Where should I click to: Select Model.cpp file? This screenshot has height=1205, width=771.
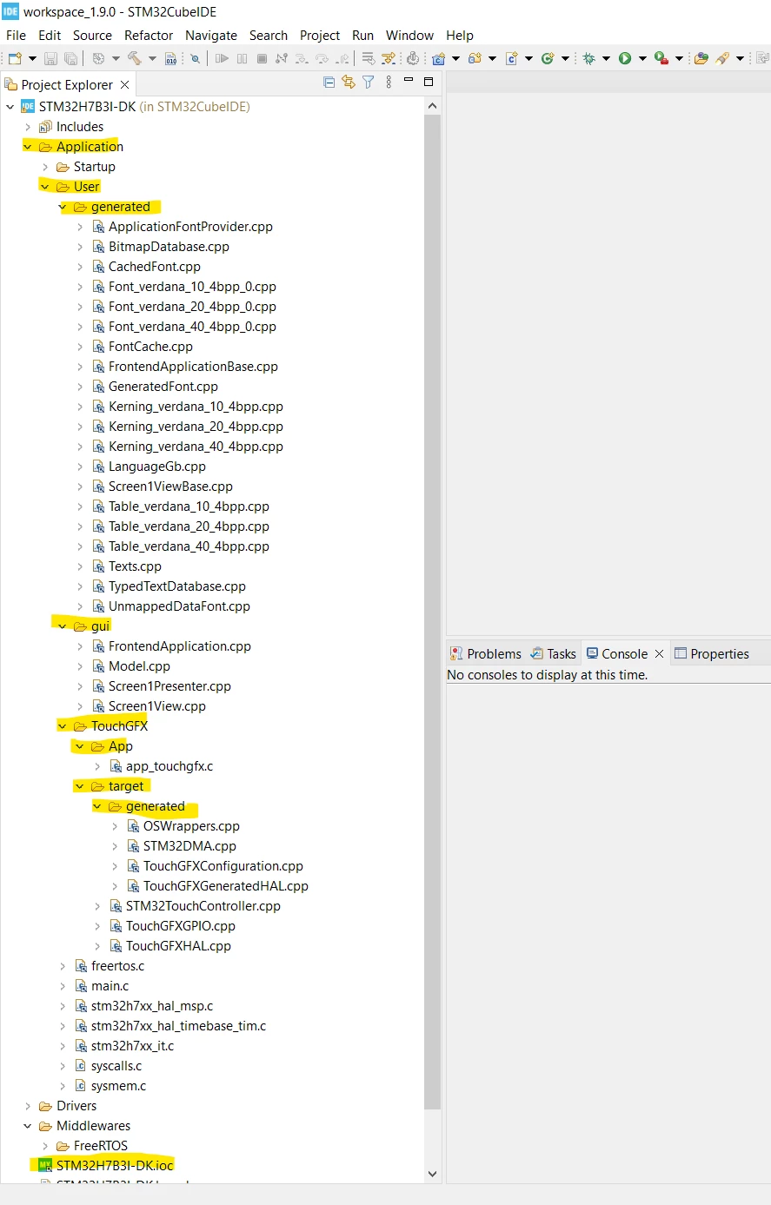(x=139, y=666)
